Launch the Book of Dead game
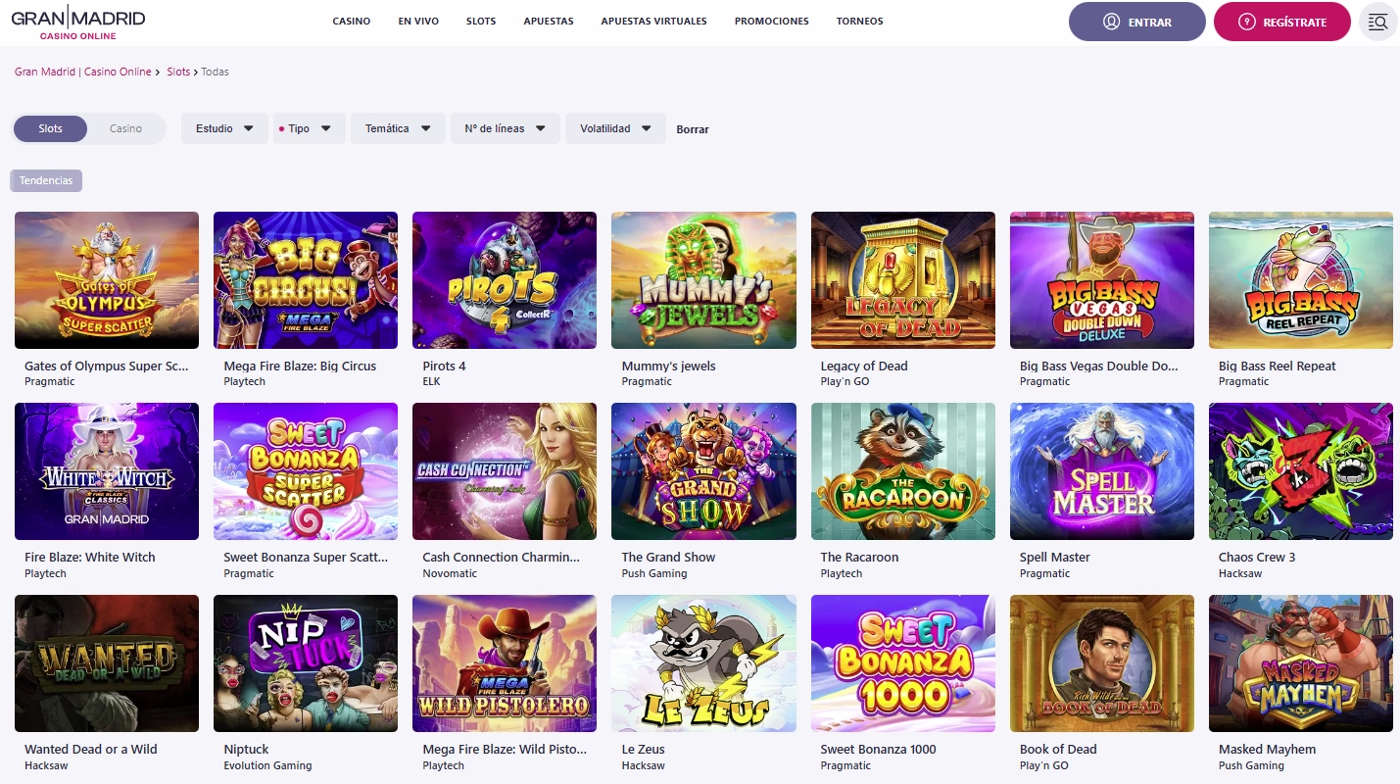The width and height of the screenshot is (1400, 784). coord(1101,663)
